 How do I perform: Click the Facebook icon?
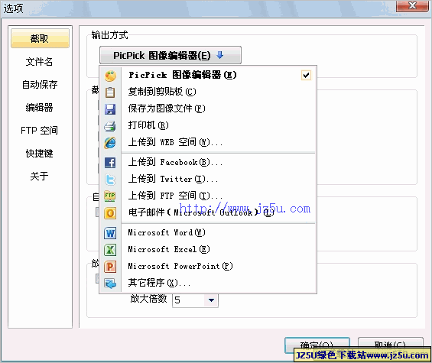point(110,163)
